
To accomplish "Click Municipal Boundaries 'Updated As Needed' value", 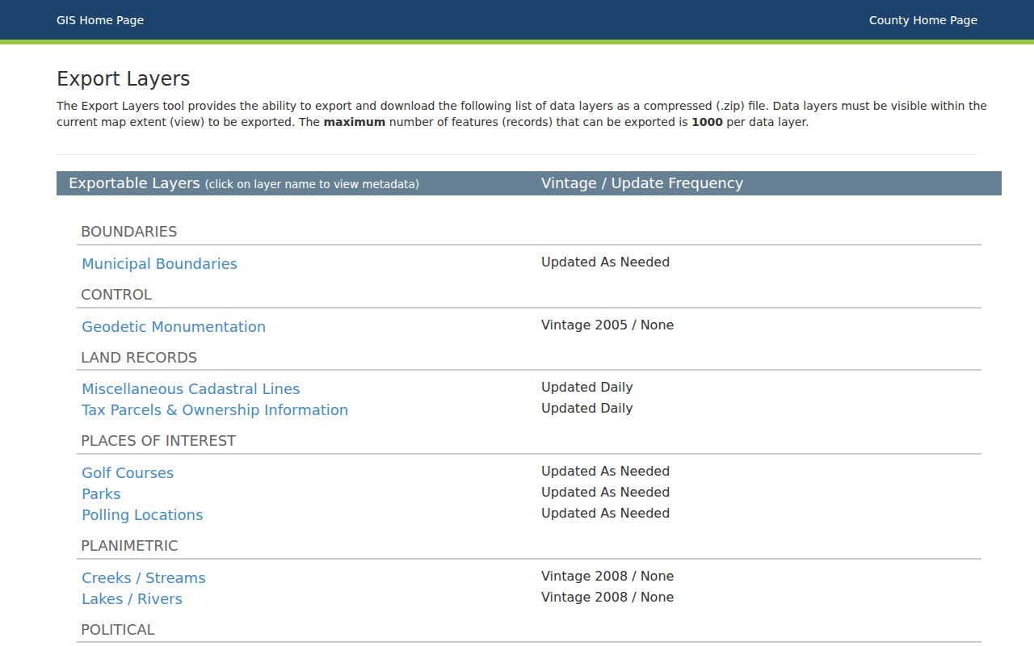I will pos(605,262).
